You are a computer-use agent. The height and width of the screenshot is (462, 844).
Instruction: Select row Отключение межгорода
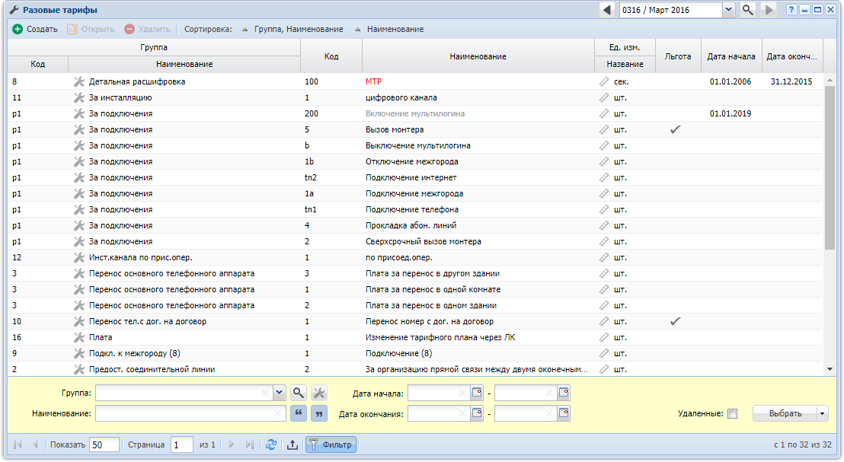415,161
